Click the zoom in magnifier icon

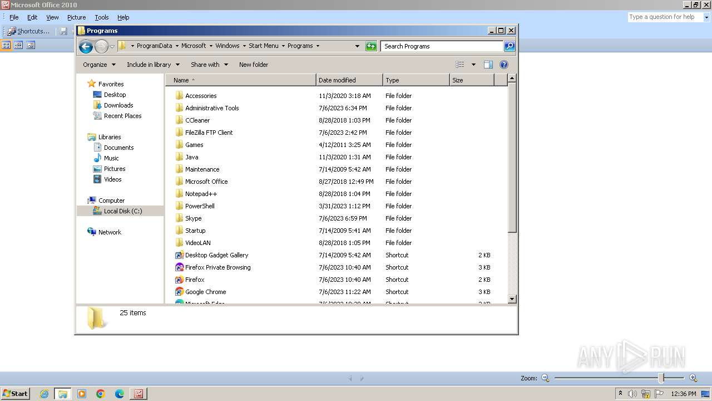[x=693, y=378]
